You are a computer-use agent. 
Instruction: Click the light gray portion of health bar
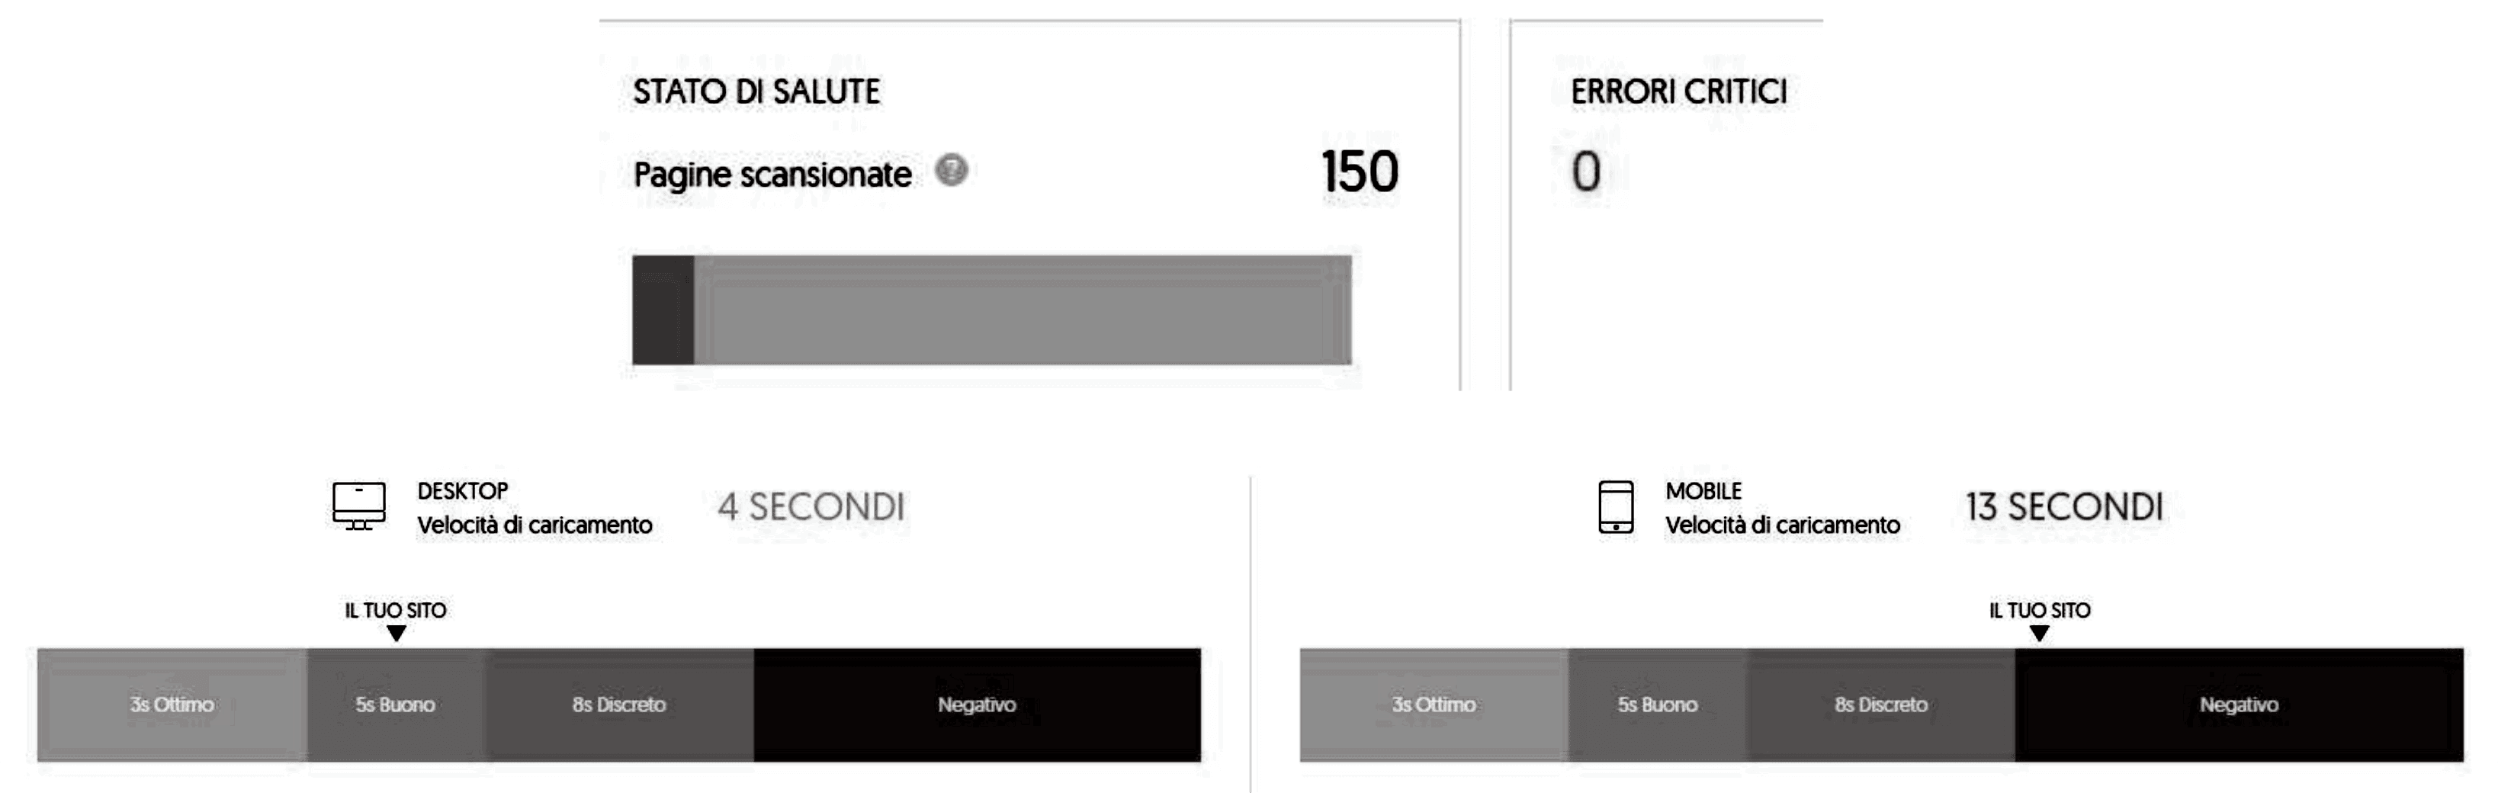(x=1022, y=310)
